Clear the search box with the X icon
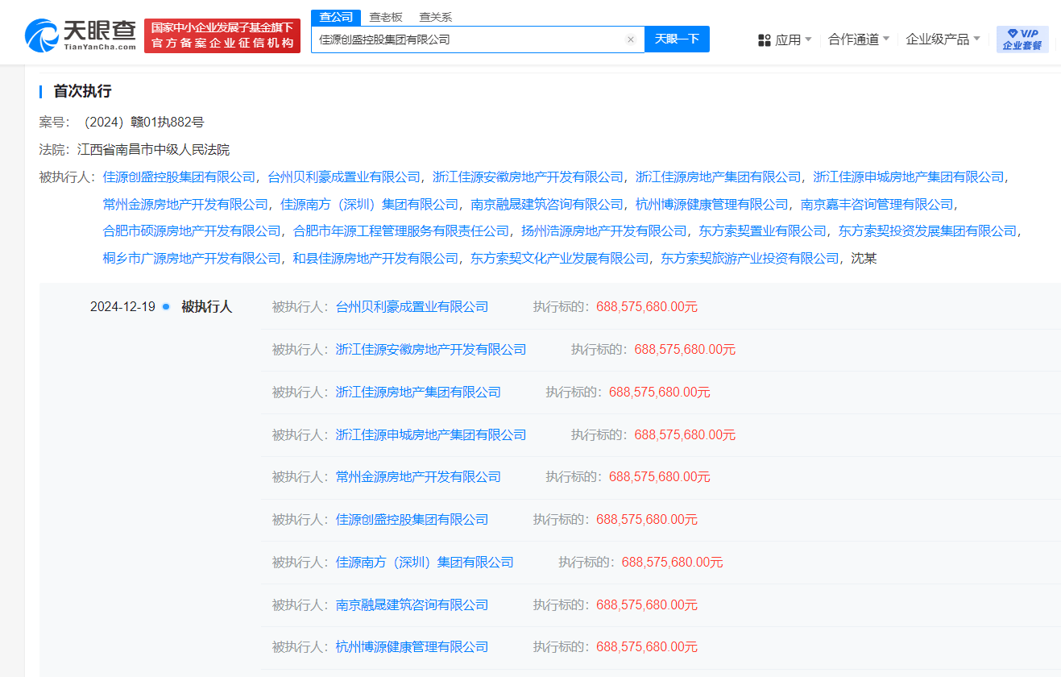This screenshot has width=1061, height=677. [631, 39]
